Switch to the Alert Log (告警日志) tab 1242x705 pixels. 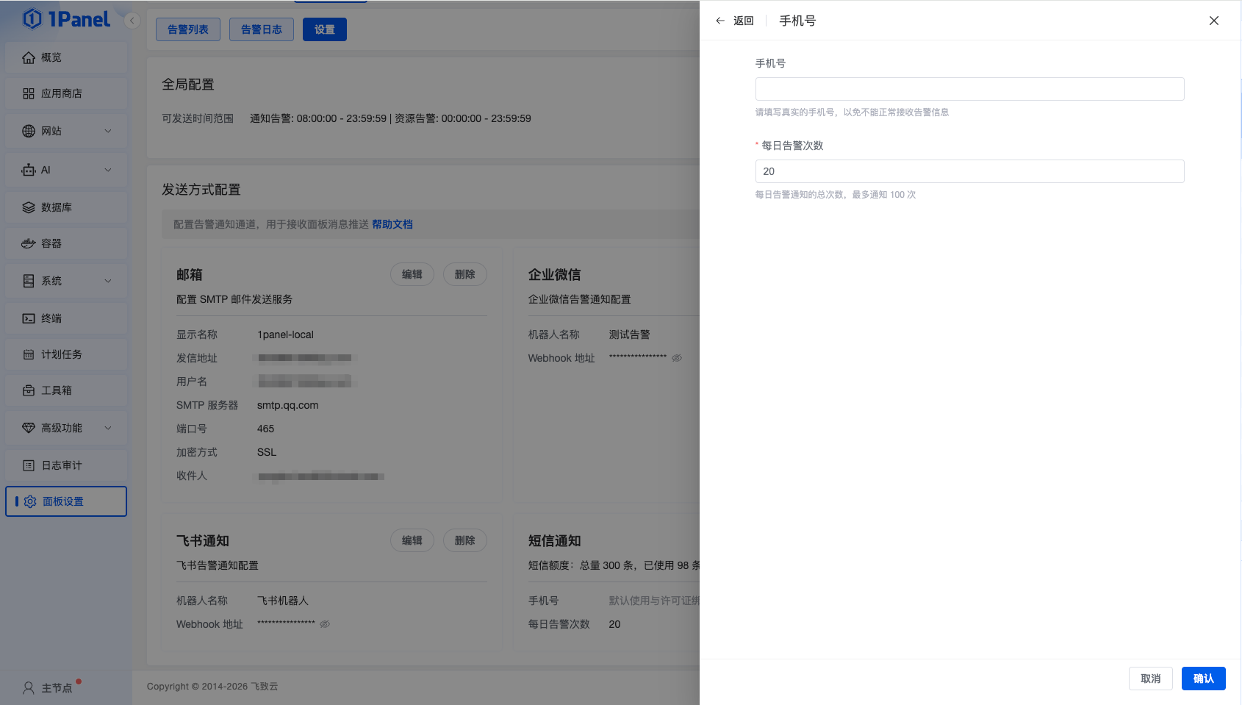pos(262,29)
